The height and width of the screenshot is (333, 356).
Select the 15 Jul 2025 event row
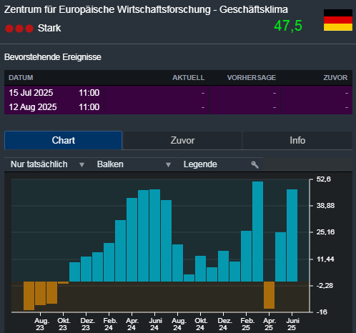178,93
